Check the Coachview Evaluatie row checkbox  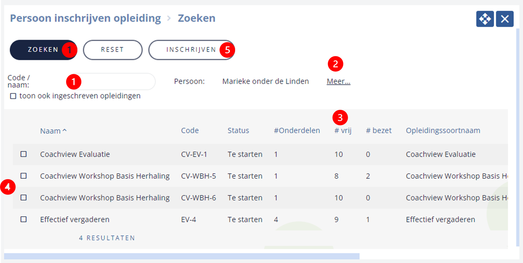(x=24, y=154)
